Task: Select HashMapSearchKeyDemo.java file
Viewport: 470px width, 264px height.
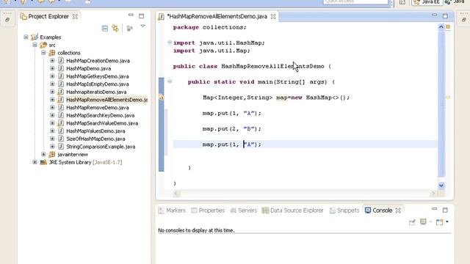Action: pyautogui.click(x=101, y=115)
